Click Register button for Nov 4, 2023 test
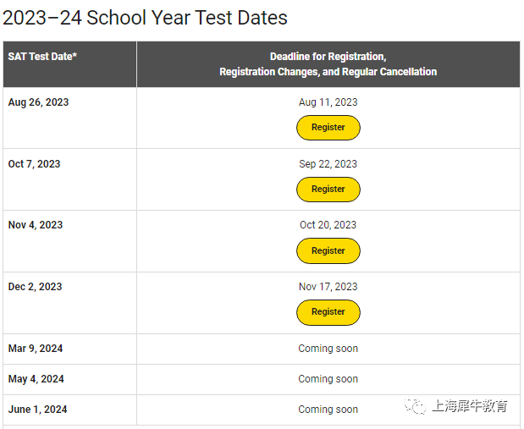 pyautogui.click(x=328, y=251)
